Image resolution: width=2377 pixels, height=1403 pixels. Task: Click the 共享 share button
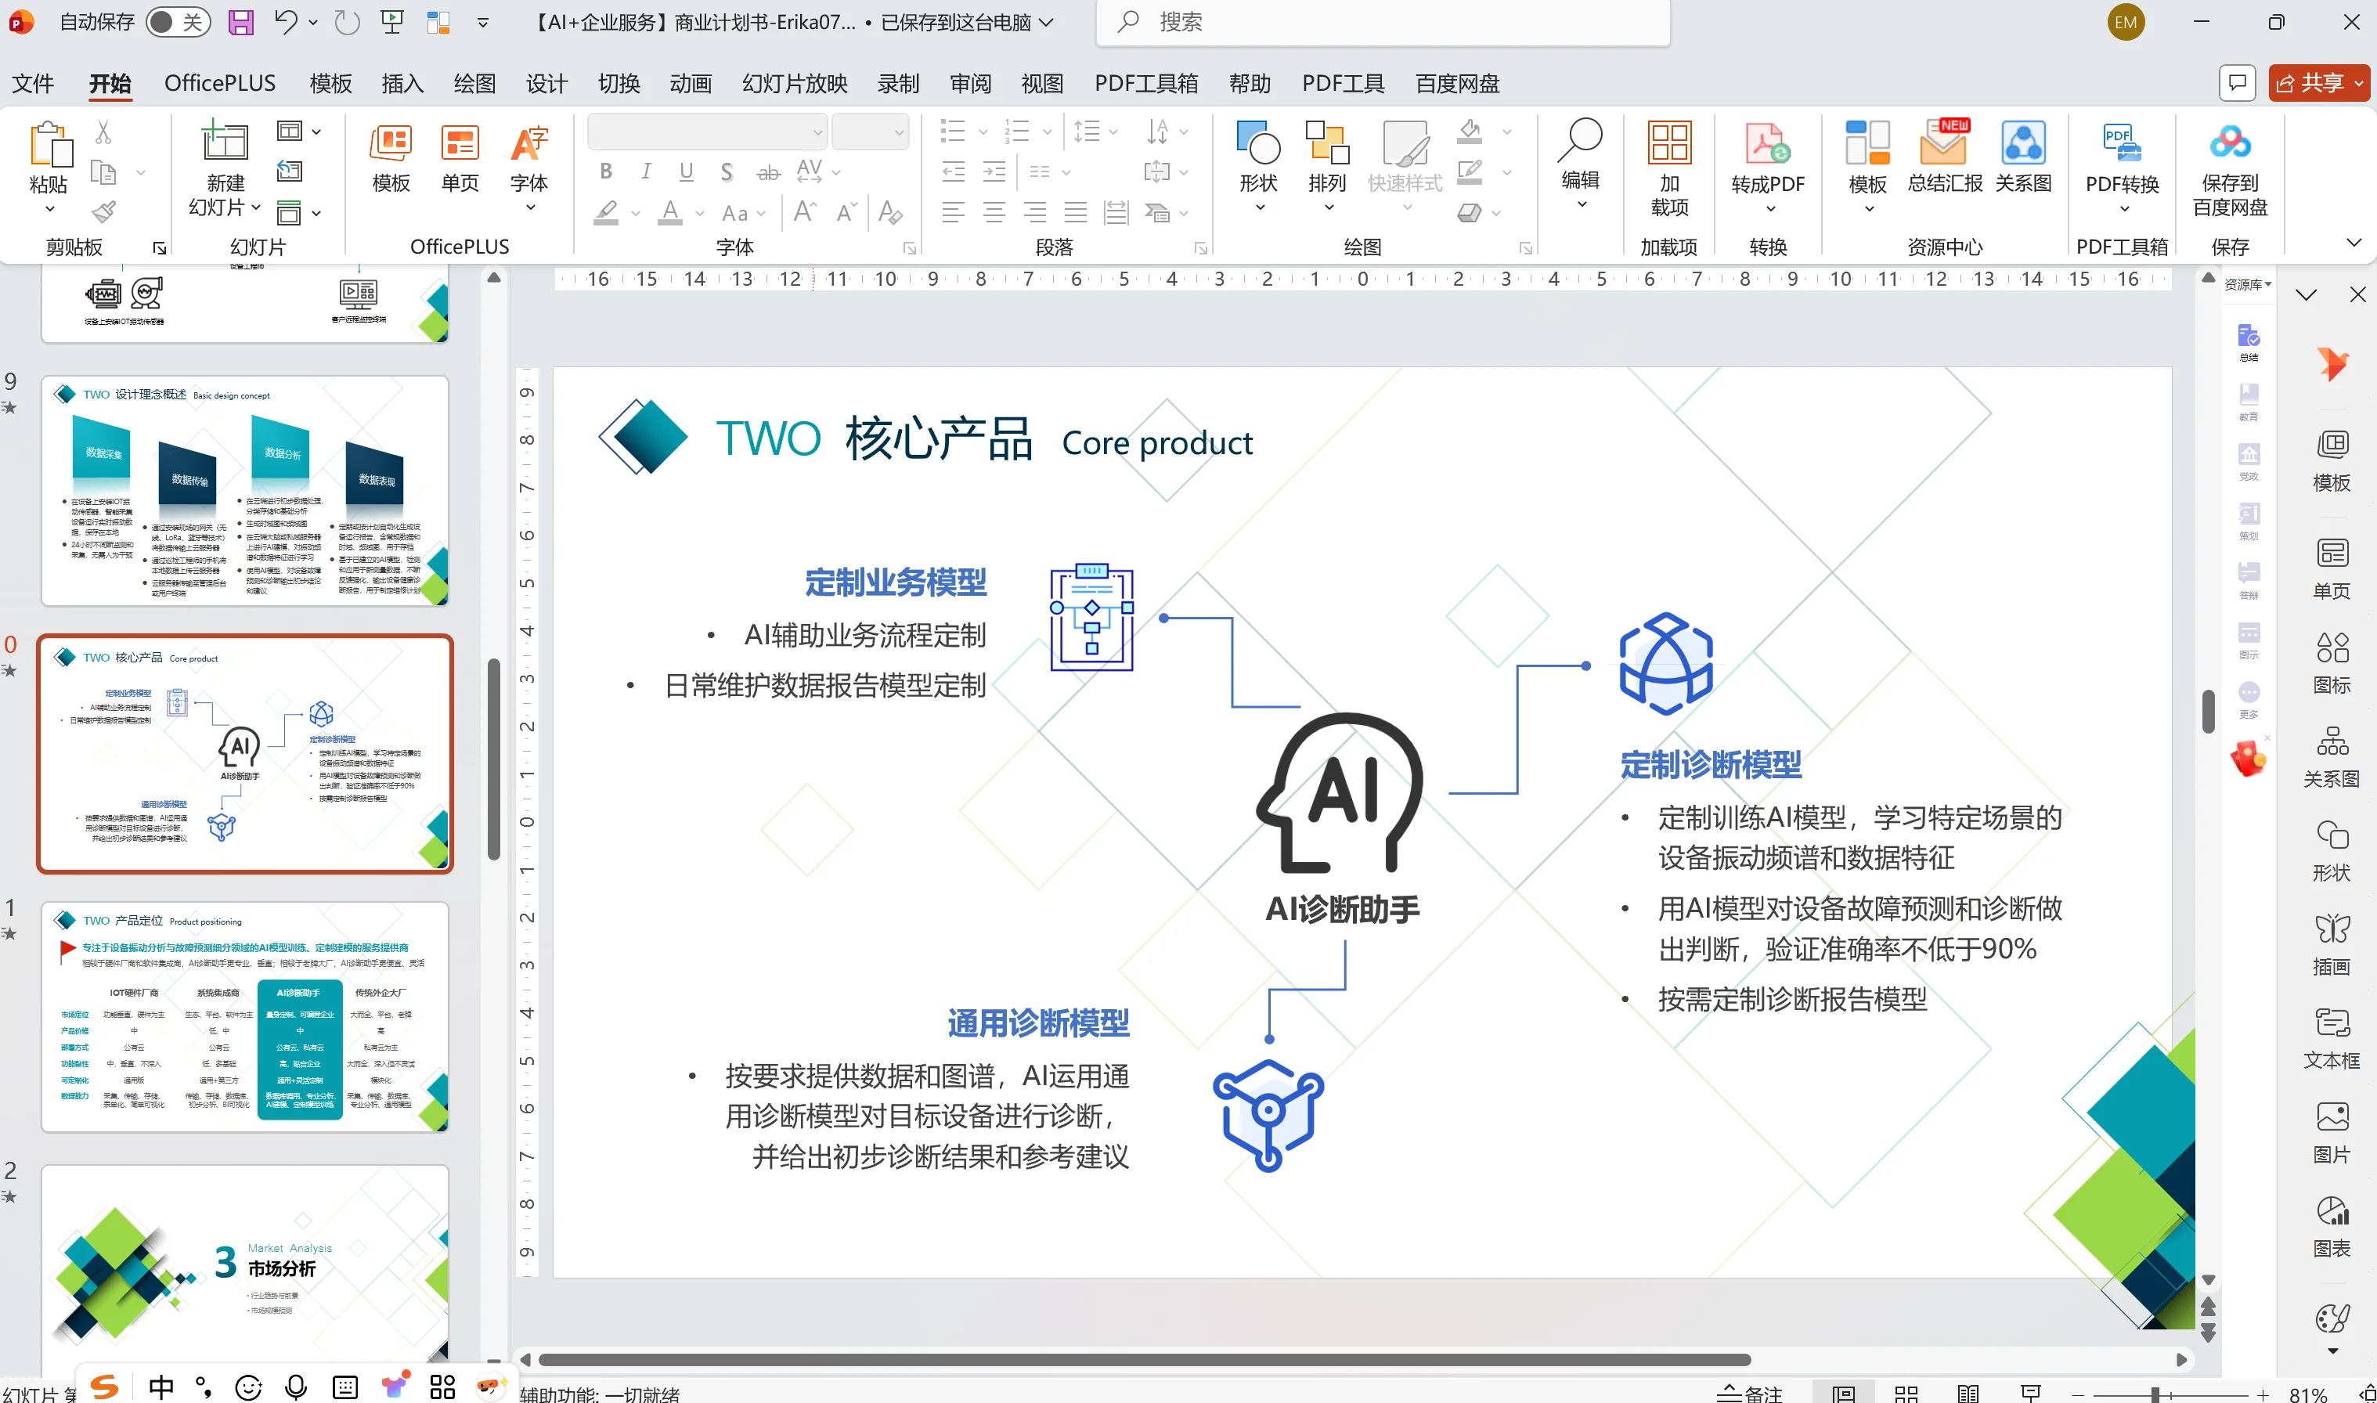click(x=2321, y=83)
